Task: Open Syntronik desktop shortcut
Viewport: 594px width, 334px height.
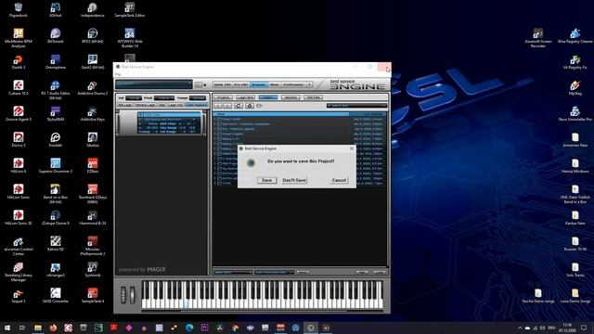Action: click(93, 269)
